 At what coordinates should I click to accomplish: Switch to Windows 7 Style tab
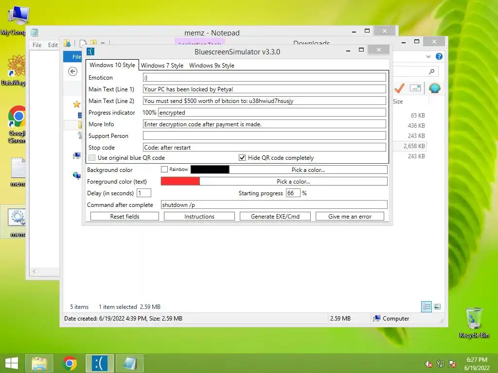coord(162,66)
